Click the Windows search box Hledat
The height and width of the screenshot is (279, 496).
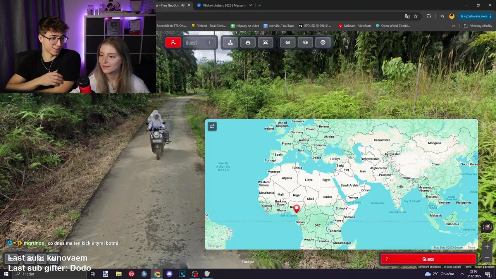tap(50, 274)
